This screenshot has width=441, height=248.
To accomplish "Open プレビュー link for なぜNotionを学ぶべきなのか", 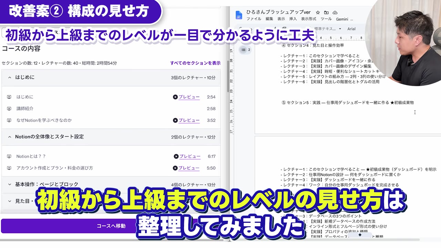I will (x=189, y=121).
